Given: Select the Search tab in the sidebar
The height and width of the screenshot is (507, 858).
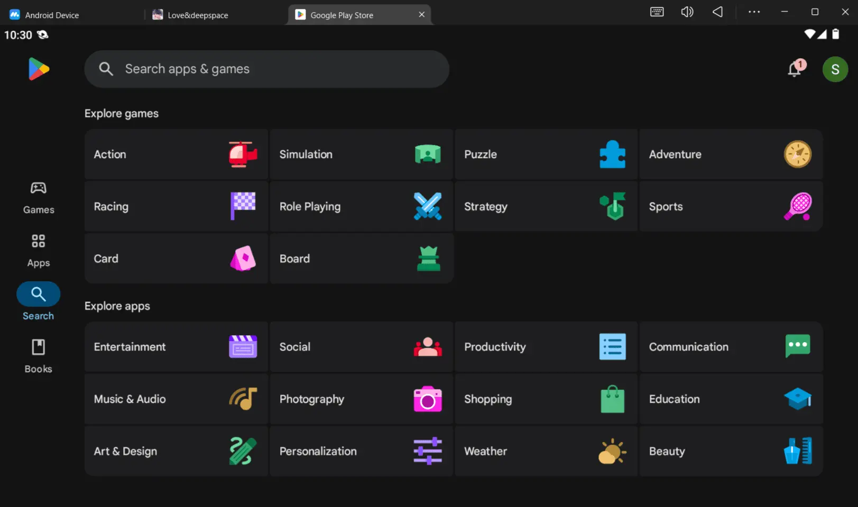Looking at the screenshot, I should point(39,302).
